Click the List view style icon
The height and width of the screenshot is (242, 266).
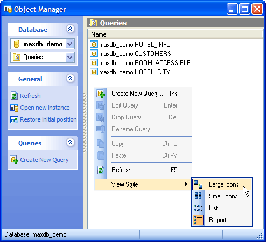pyautogui.click(x=198, y=208)
